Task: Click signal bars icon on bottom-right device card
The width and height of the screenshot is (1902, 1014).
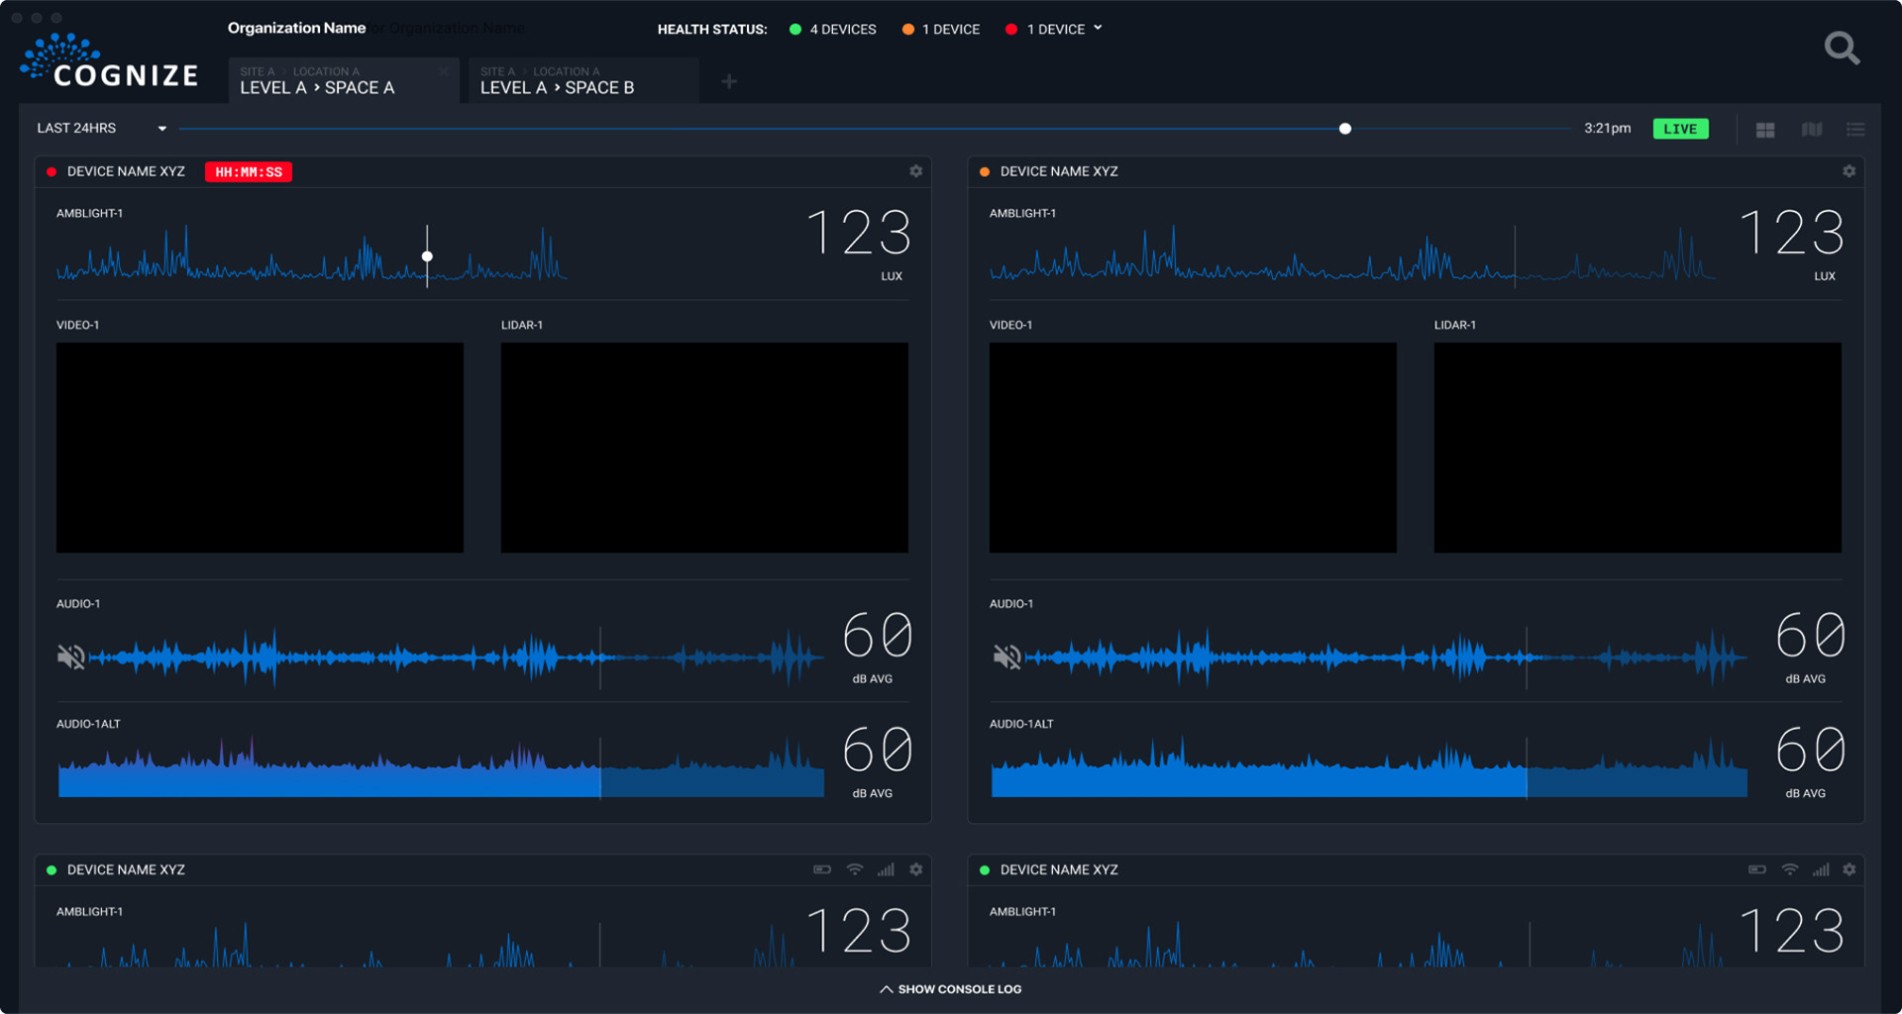Action: (x=1821, y=869)
